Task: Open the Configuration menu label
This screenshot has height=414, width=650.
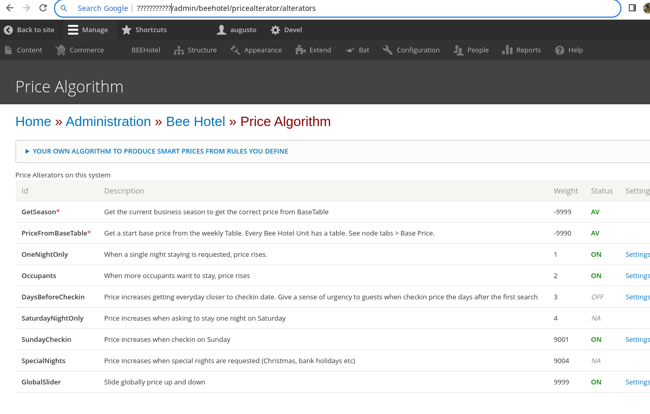Action: (x=418, y=50)
